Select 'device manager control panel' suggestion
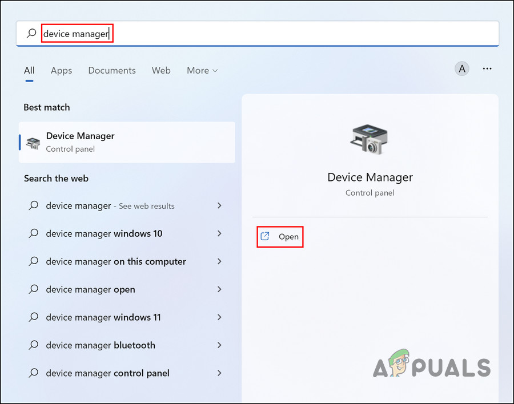Image resolution: width=514 pixels, height=404 pixels. (x=127, y=373)
